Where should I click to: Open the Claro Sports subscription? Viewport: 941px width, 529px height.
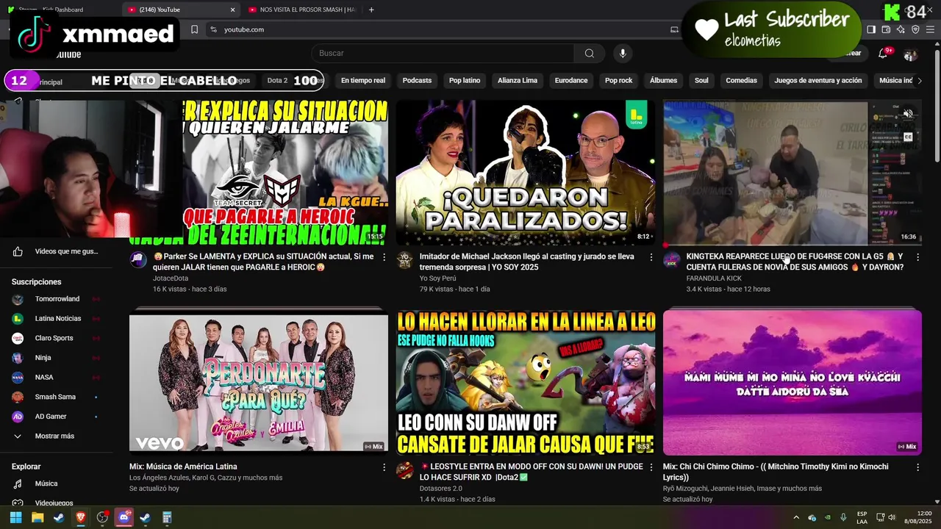tap(54, 338)
